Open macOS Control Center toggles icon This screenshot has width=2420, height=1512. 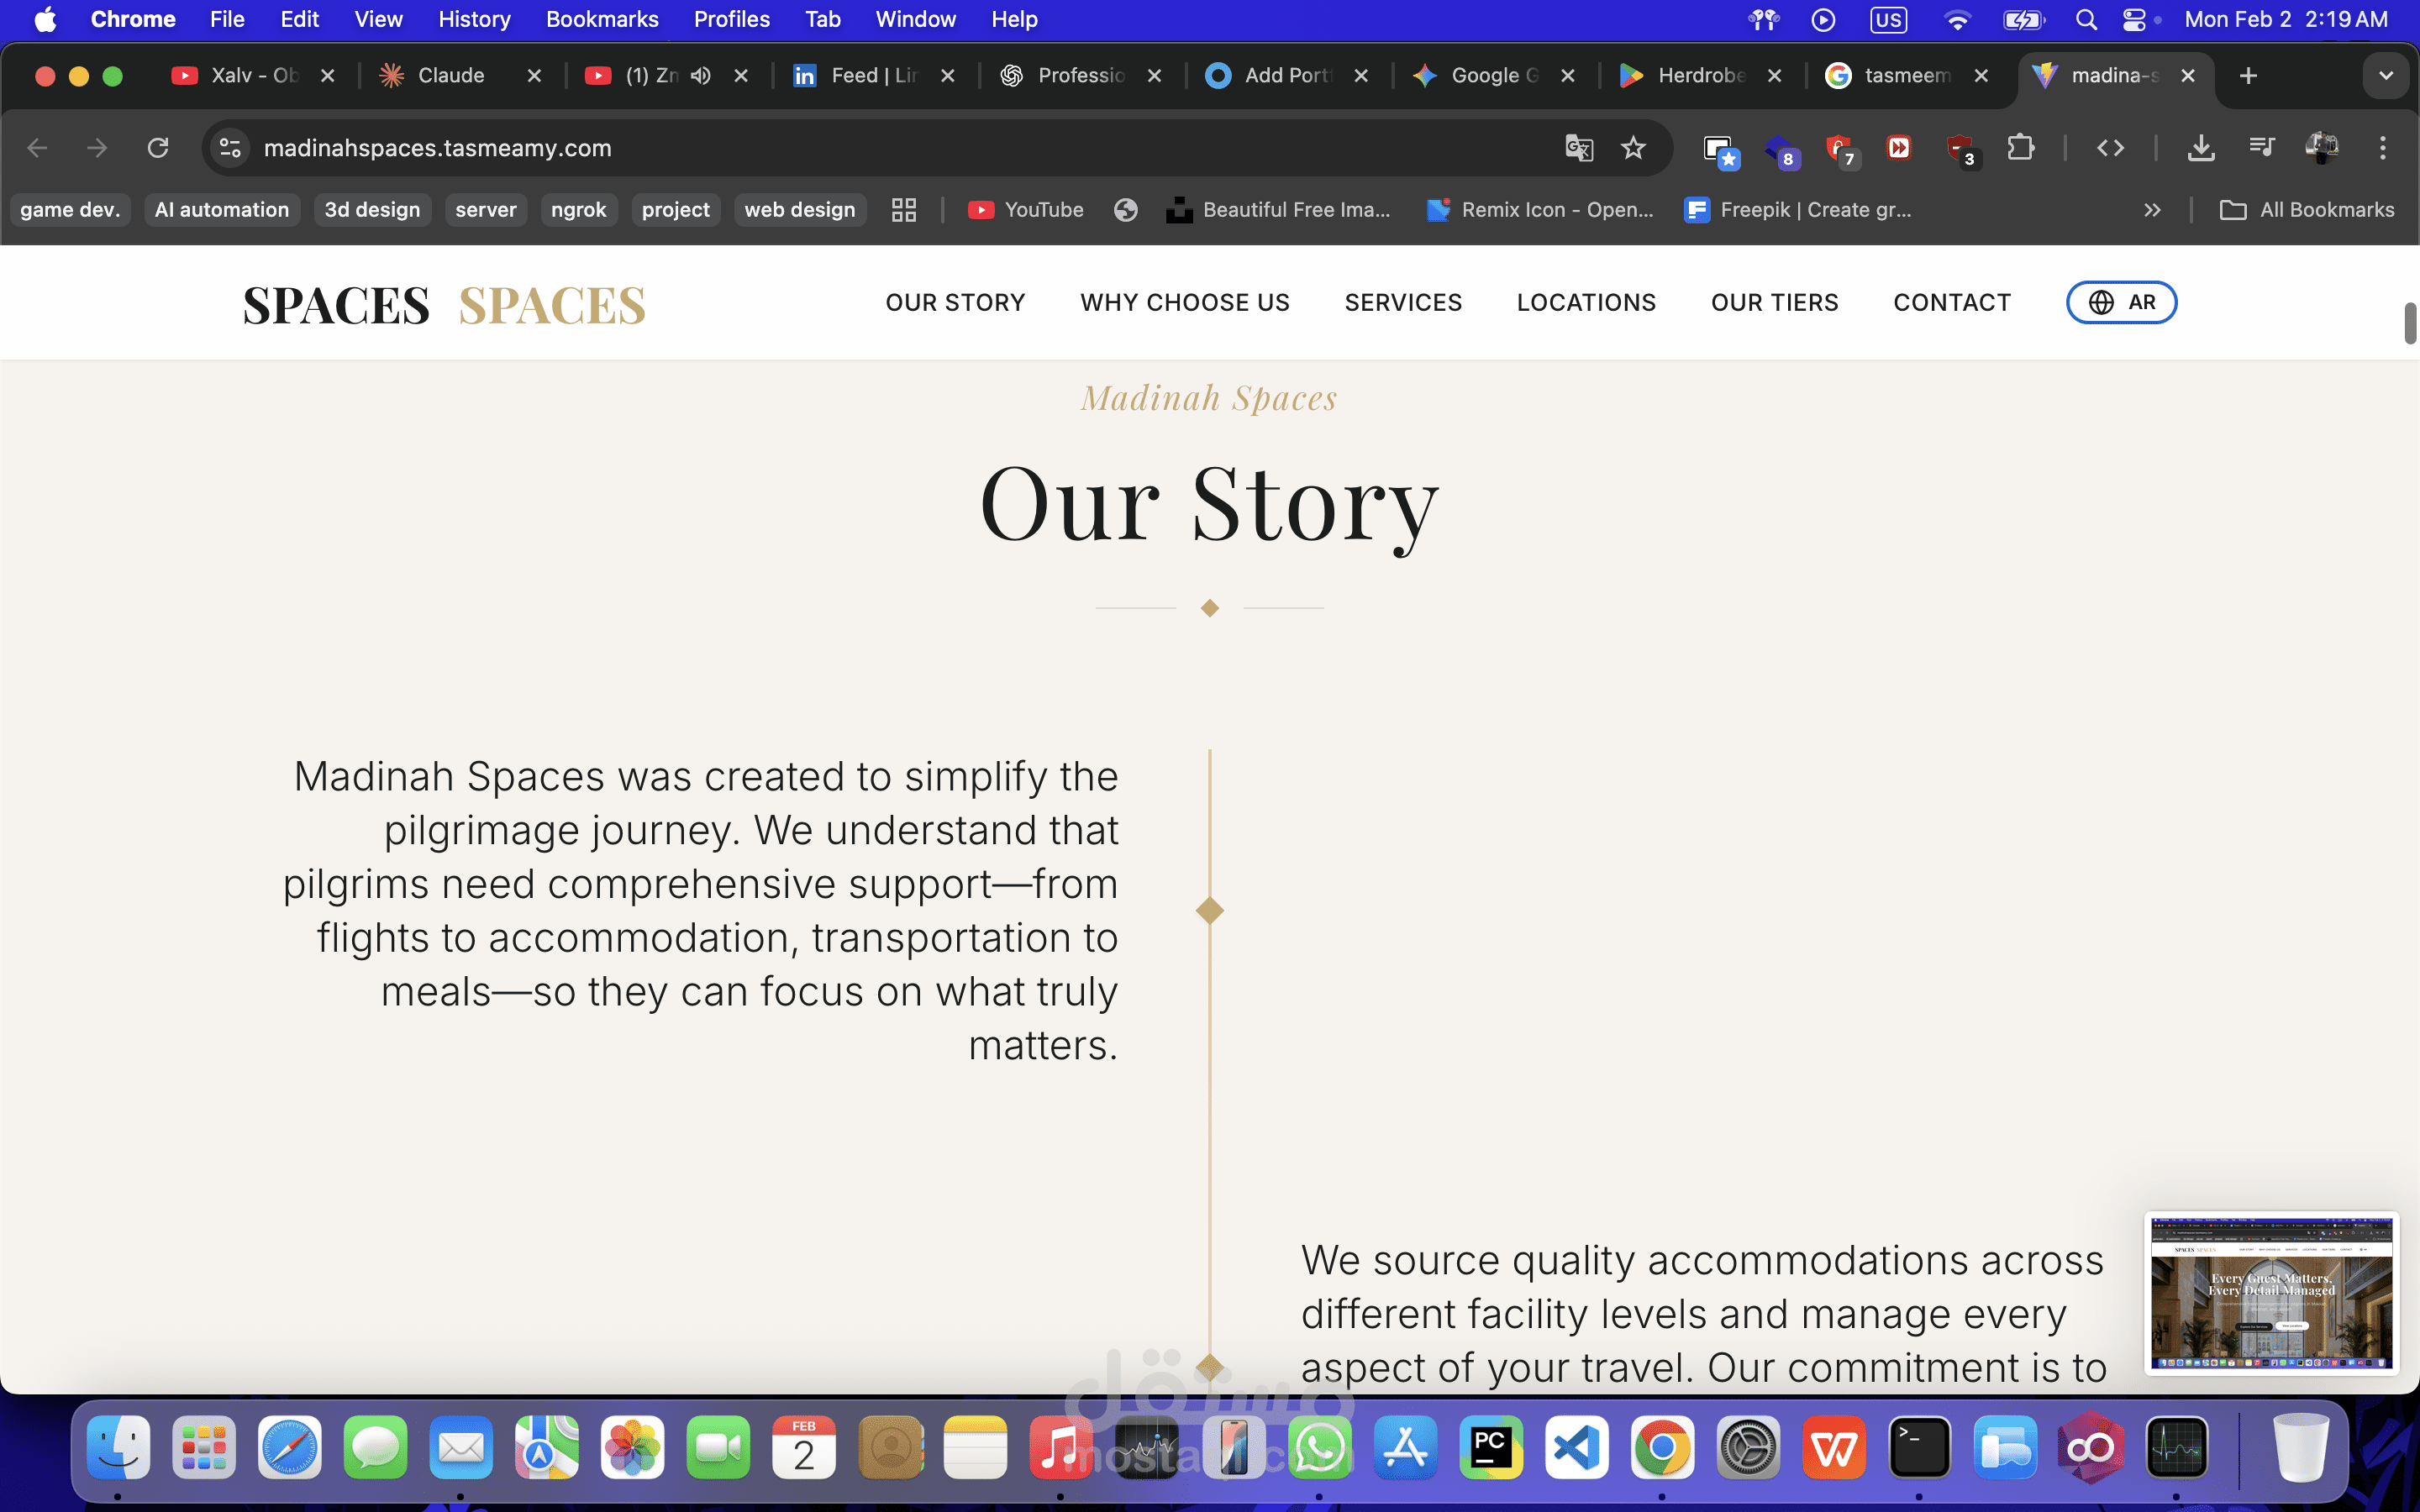[x=2133, y=19]
